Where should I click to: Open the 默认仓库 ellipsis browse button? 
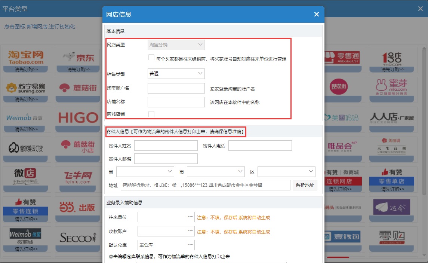pos(190,245)
